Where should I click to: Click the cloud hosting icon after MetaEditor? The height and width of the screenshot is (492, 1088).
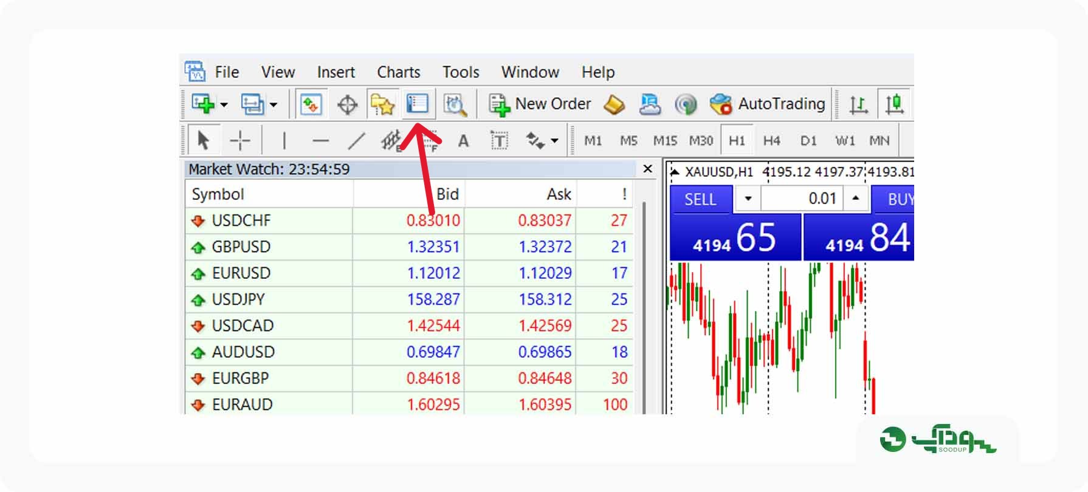[x=650, y=104]
